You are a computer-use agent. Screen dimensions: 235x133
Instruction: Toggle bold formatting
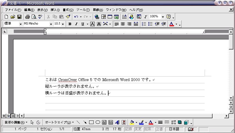(x=70, y=24)
